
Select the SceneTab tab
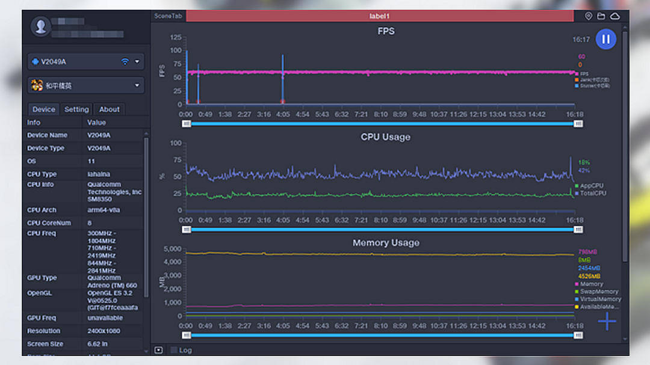tap(168, 16)
